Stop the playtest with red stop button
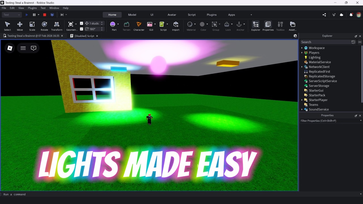The width and height of the screenshot is (363, 204). point(45,15)
